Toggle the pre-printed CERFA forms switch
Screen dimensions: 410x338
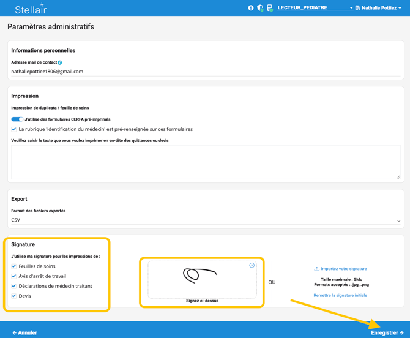click(17, 119)
